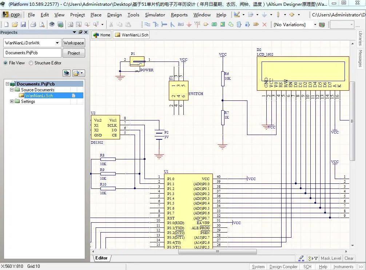Select WanNianLi.Sch in the project tree
The height and width of the screenshot is (270, 366).
click(39, 96)
